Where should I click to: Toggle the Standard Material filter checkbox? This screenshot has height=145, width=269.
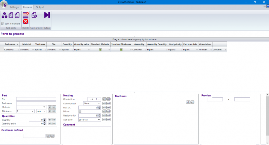pyautogui.click(x=100, y=50)
